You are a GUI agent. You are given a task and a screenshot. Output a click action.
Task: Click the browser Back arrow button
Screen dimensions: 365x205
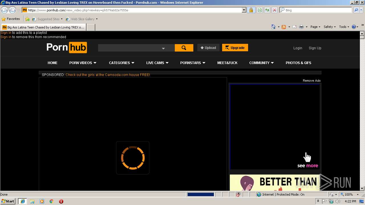pos(4,10)
